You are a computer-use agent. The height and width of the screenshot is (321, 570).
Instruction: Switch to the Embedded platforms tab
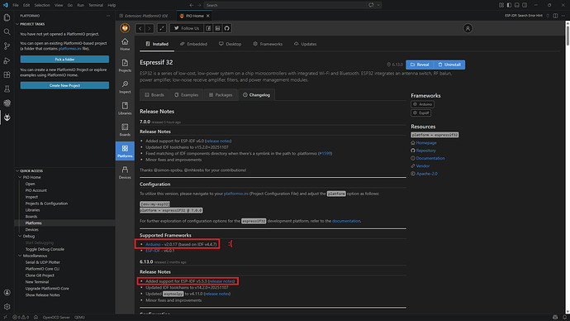(x=193, y=44)
